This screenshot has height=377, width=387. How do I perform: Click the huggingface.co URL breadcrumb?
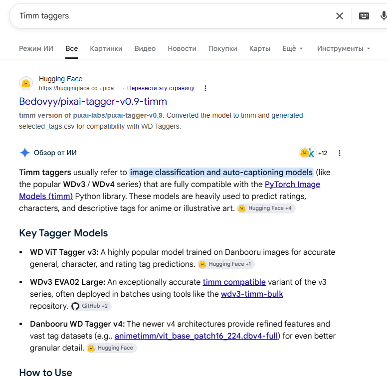(x=79, y=88)
